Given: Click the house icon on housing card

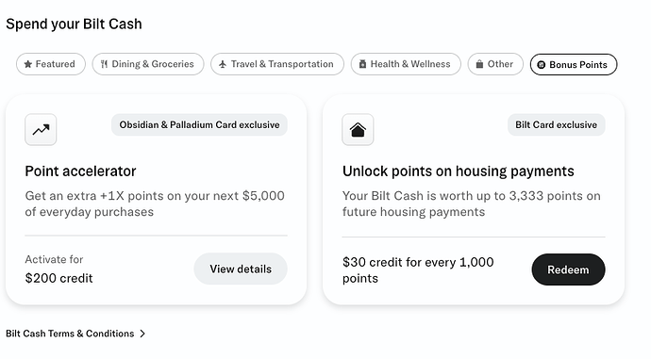Looking at the screenshot, I should click(358, 130).
